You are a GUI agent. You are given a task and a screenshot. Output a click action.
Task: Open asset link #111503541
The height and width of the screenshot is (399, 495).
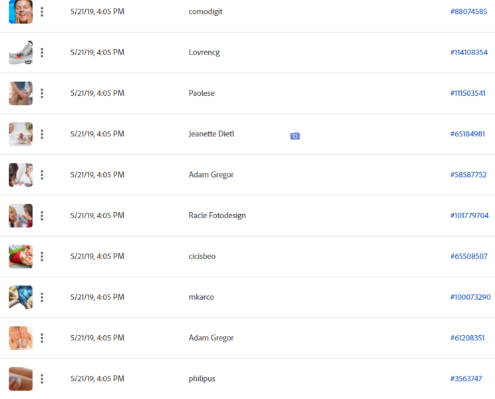(468, 93)
